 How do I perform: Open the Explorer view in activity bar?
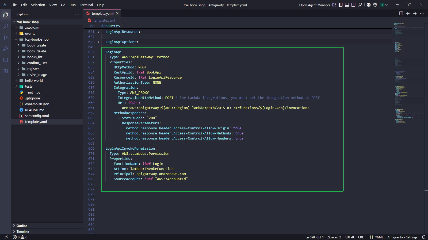(x=6, y=15)
